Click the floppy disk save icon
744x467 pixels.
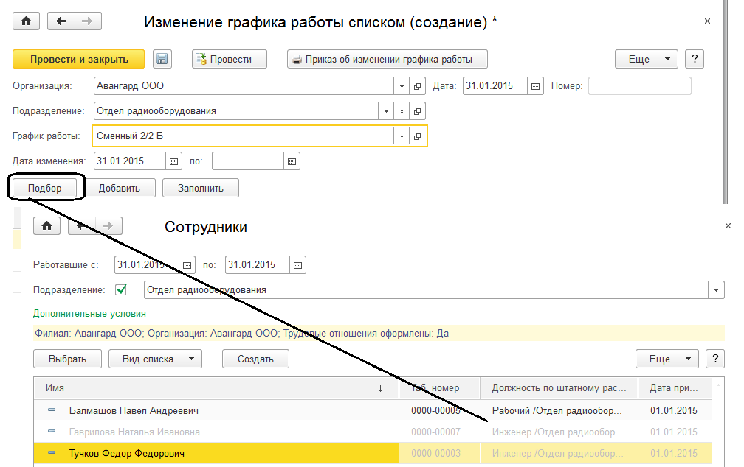162,60
